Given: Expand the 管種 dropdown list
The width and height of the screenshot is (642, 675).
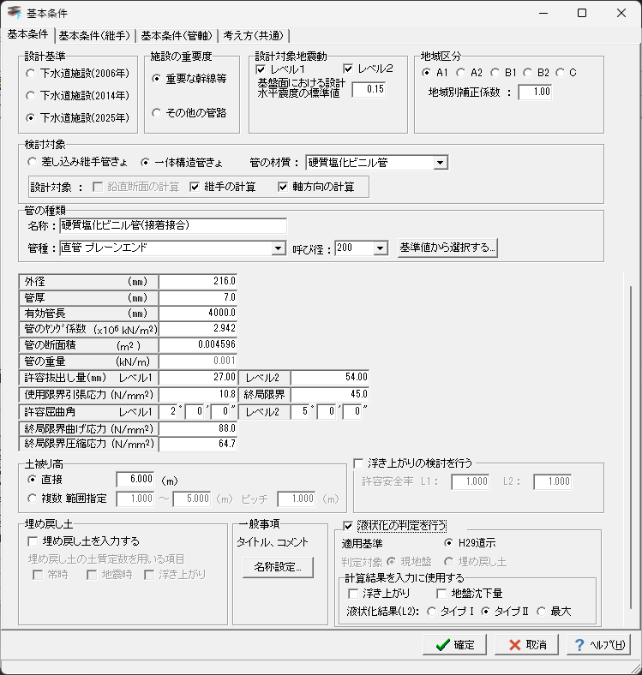Looking at the screenshot, I should click(x=278, y=248).
